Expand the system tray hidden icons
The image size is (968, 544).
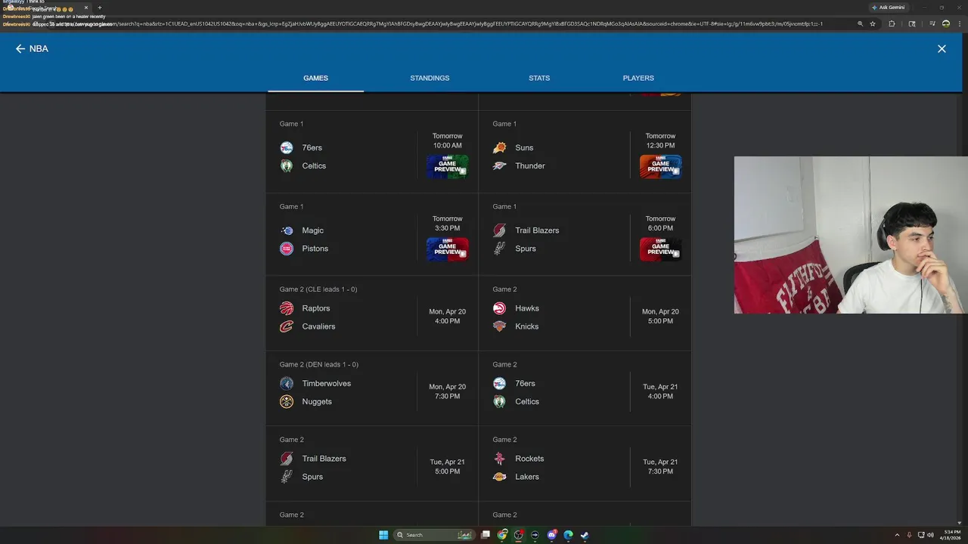(897, 535)
